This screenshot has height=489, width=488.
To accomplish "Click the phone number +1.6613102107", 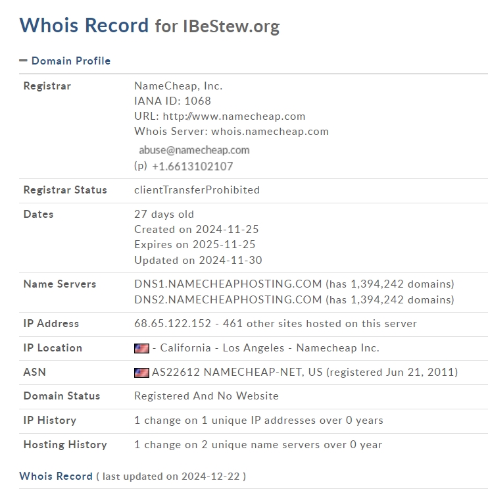I will pyautogui.click(x=192, y=167).
